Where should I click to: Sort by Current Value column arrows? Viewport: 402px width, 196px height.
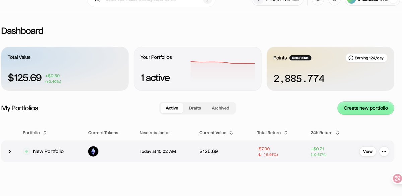click(231, 133)
